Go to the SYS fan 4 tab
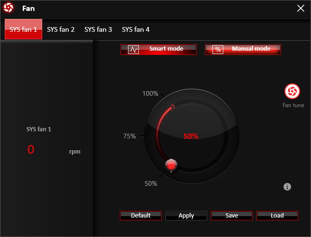The width and height of the screenshot is (311, 237). (136, 29)
